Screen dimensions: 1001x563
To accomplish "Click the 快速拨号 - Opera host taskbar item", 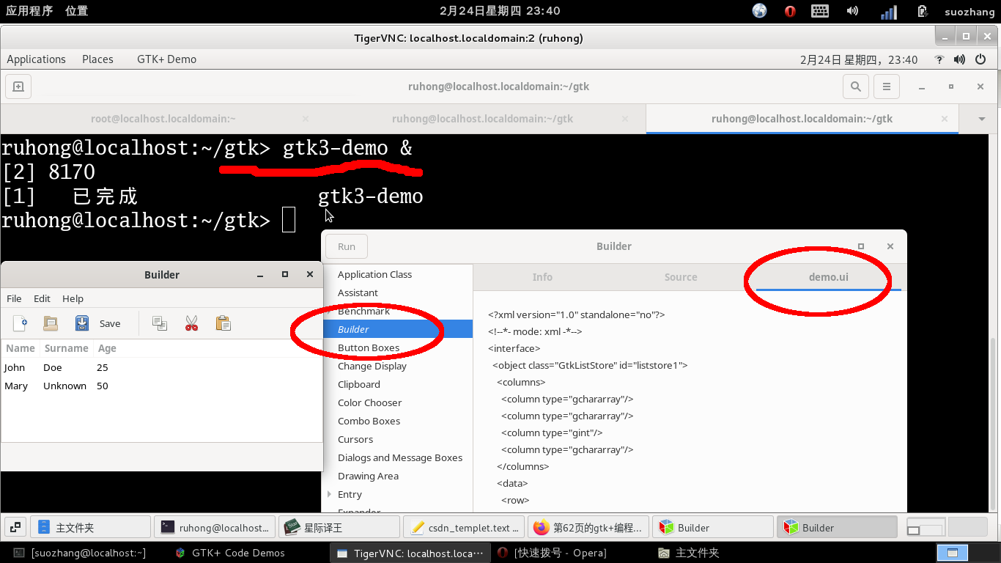I will pos(552,553).
